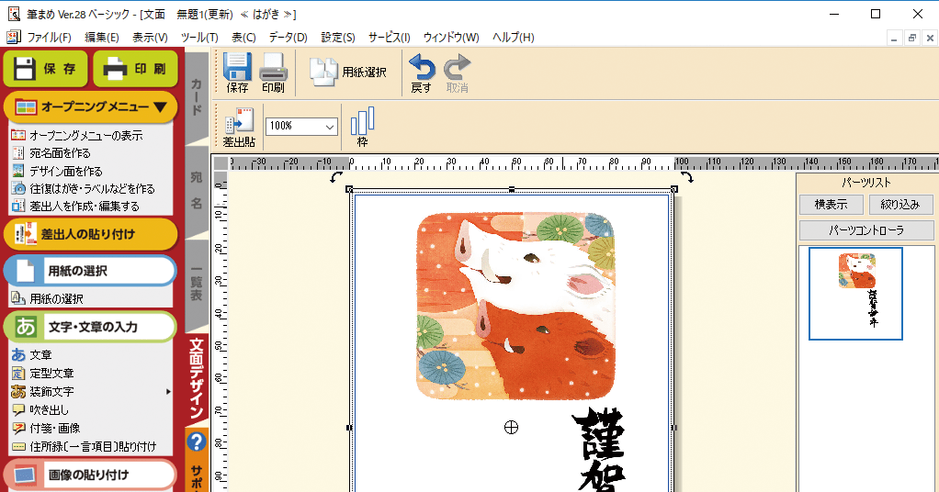
Task: Open the 設定(S) menu
Action: (x=338, y=37)
